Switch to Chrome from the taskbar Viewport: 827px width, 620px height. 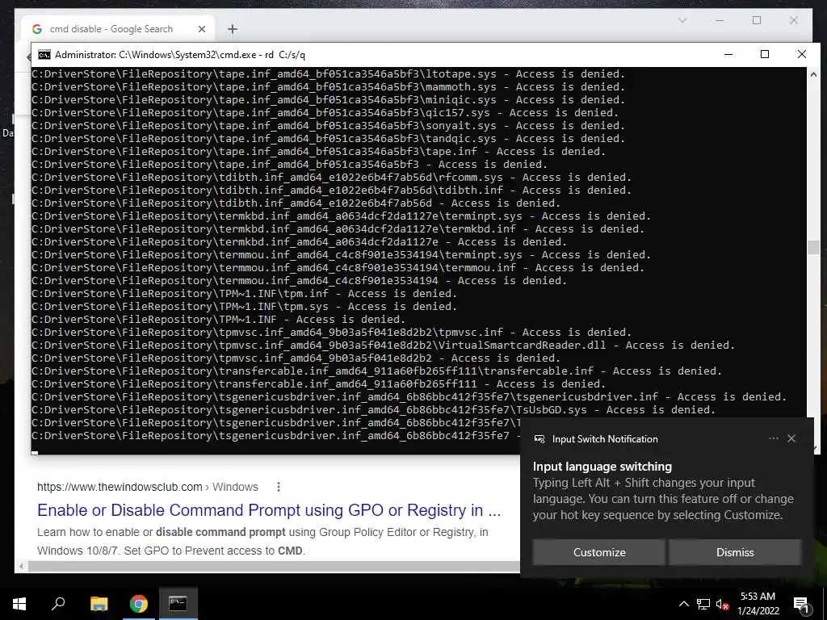[138, 604]
